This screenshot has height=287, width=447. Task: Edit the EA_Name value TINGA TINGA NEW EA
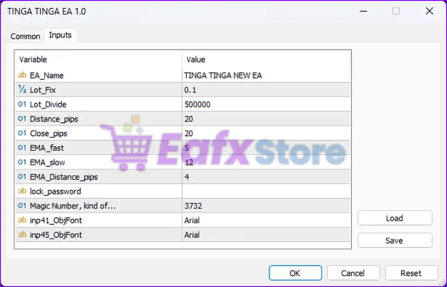click(x=266, y=75)
